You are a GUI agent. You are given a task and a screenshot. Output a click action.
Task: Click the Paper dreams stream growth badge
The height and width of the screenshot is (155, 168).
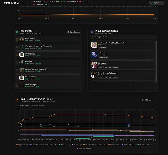pyautogui.click(x=37, y=40)
